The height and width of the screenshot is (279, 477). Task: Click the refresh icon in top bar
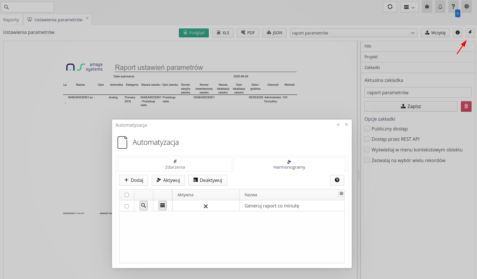(x=390, y=7)
